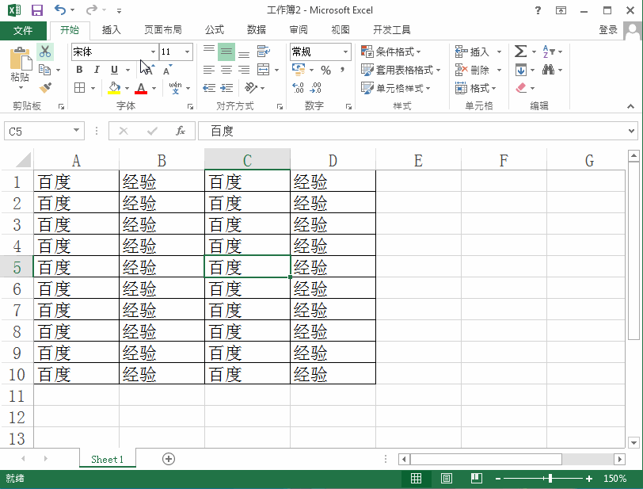Image resolution: width=643 pixels, height=489 pixels.
Task: Align cell text right
Action: [x=244, y=70]
